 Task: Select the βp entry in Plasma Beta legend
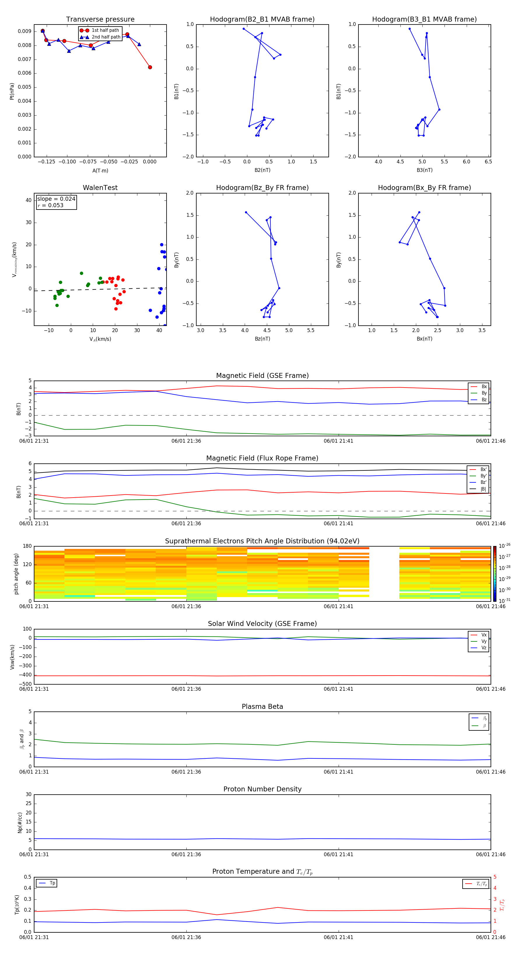tap(479, 718)
